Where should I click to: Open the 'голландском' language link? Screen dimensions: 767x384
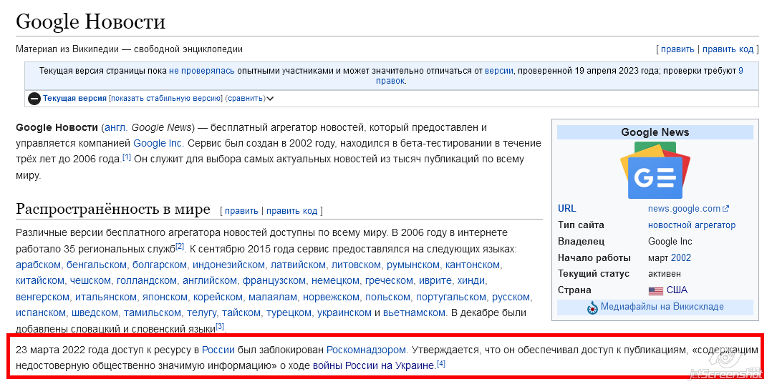146,281
